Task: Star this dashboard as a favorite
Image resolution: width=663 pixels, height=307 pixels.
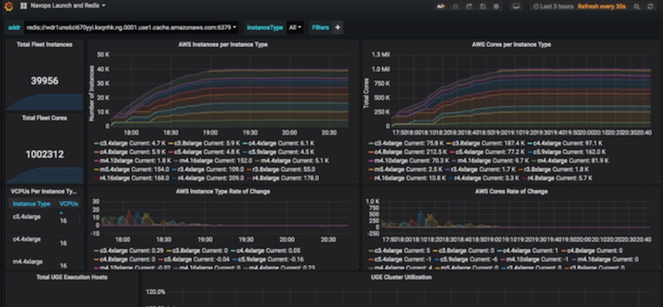Action: (455, 7)
